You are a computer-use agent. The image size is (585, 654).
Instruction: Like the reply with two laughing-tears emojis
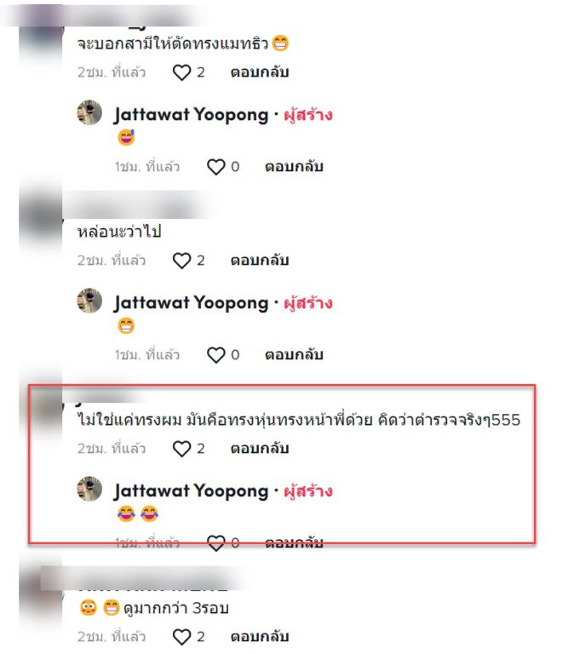(216, 543)
